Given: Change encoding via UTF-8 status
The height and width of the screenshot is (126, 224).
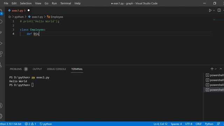Looking at the screenshot, I should click(189, 124).
